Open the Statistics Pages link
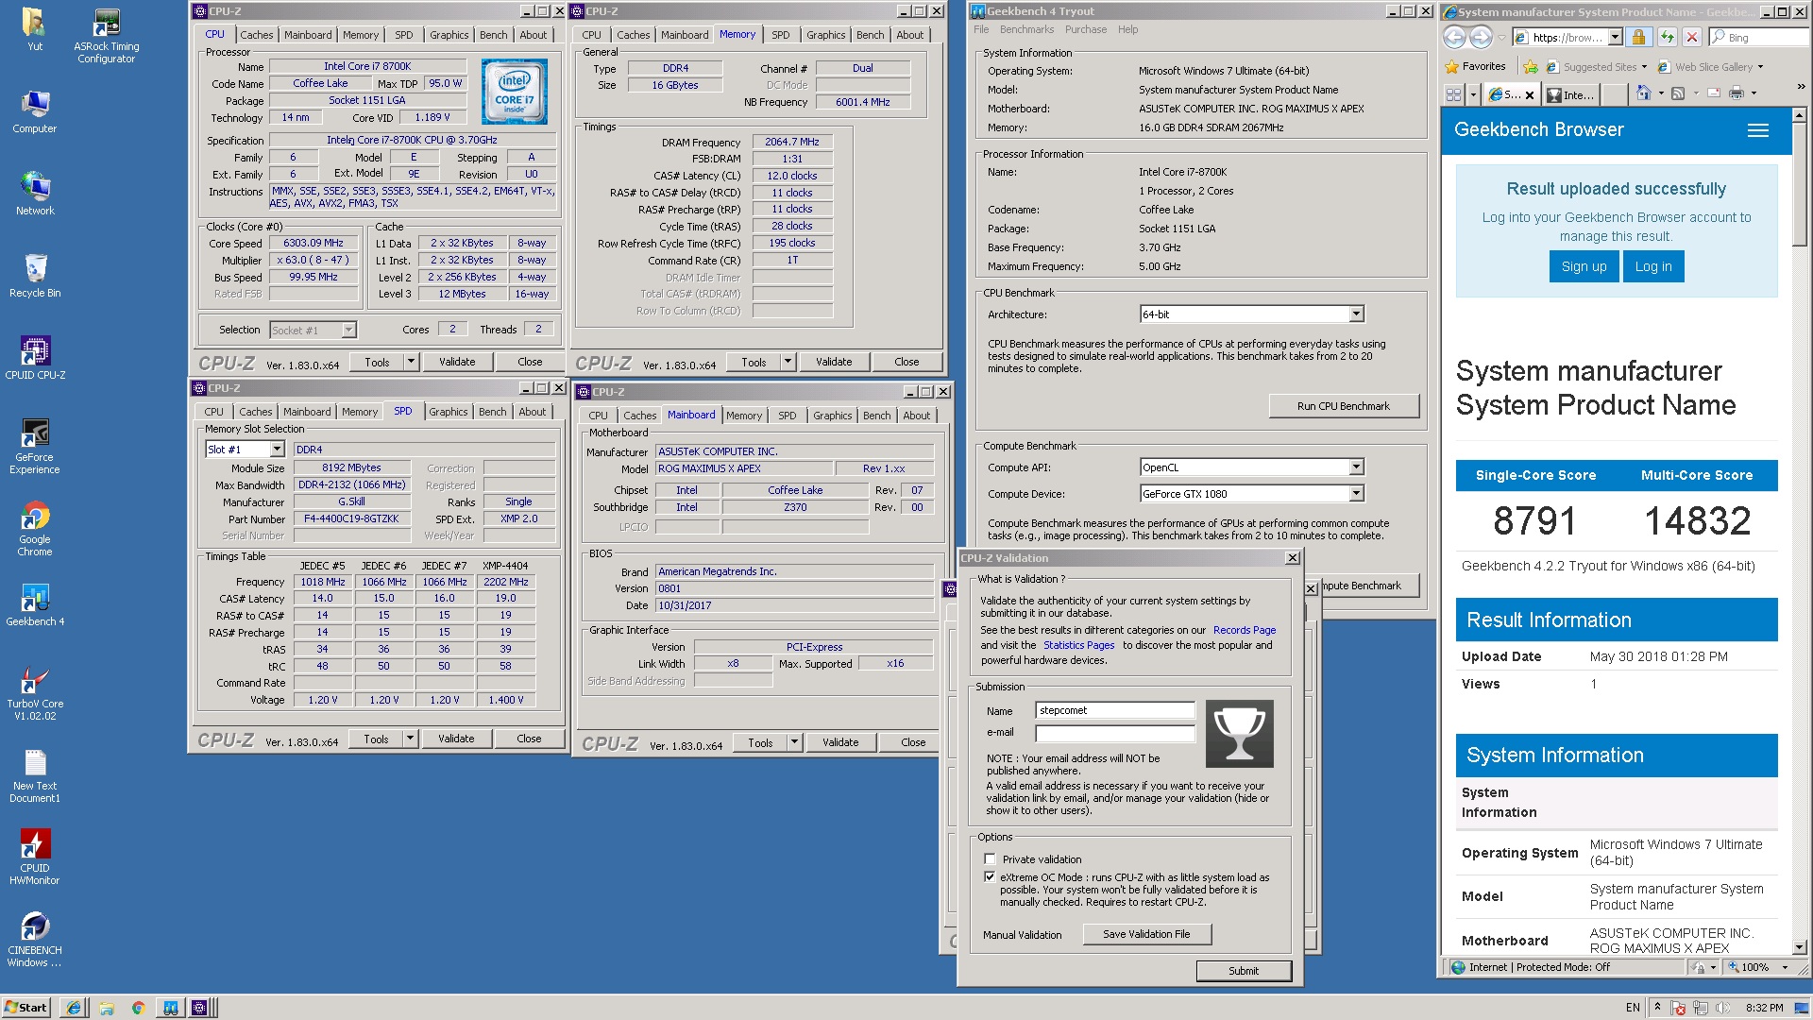This screenshot has width=1813, height=1020. pyautogui.click(x=1078, y=645)
